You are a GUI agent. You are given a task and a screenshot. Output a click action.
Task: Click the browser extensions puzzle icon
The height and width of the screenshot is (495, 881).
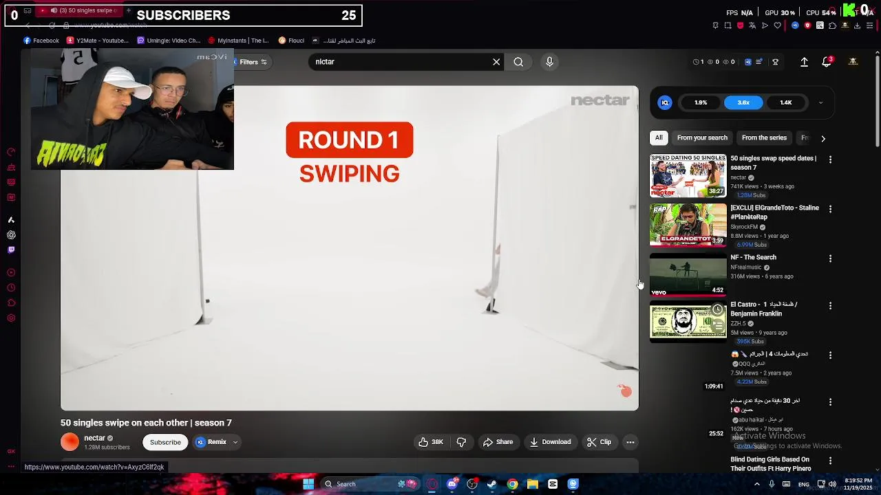[832, 25]
